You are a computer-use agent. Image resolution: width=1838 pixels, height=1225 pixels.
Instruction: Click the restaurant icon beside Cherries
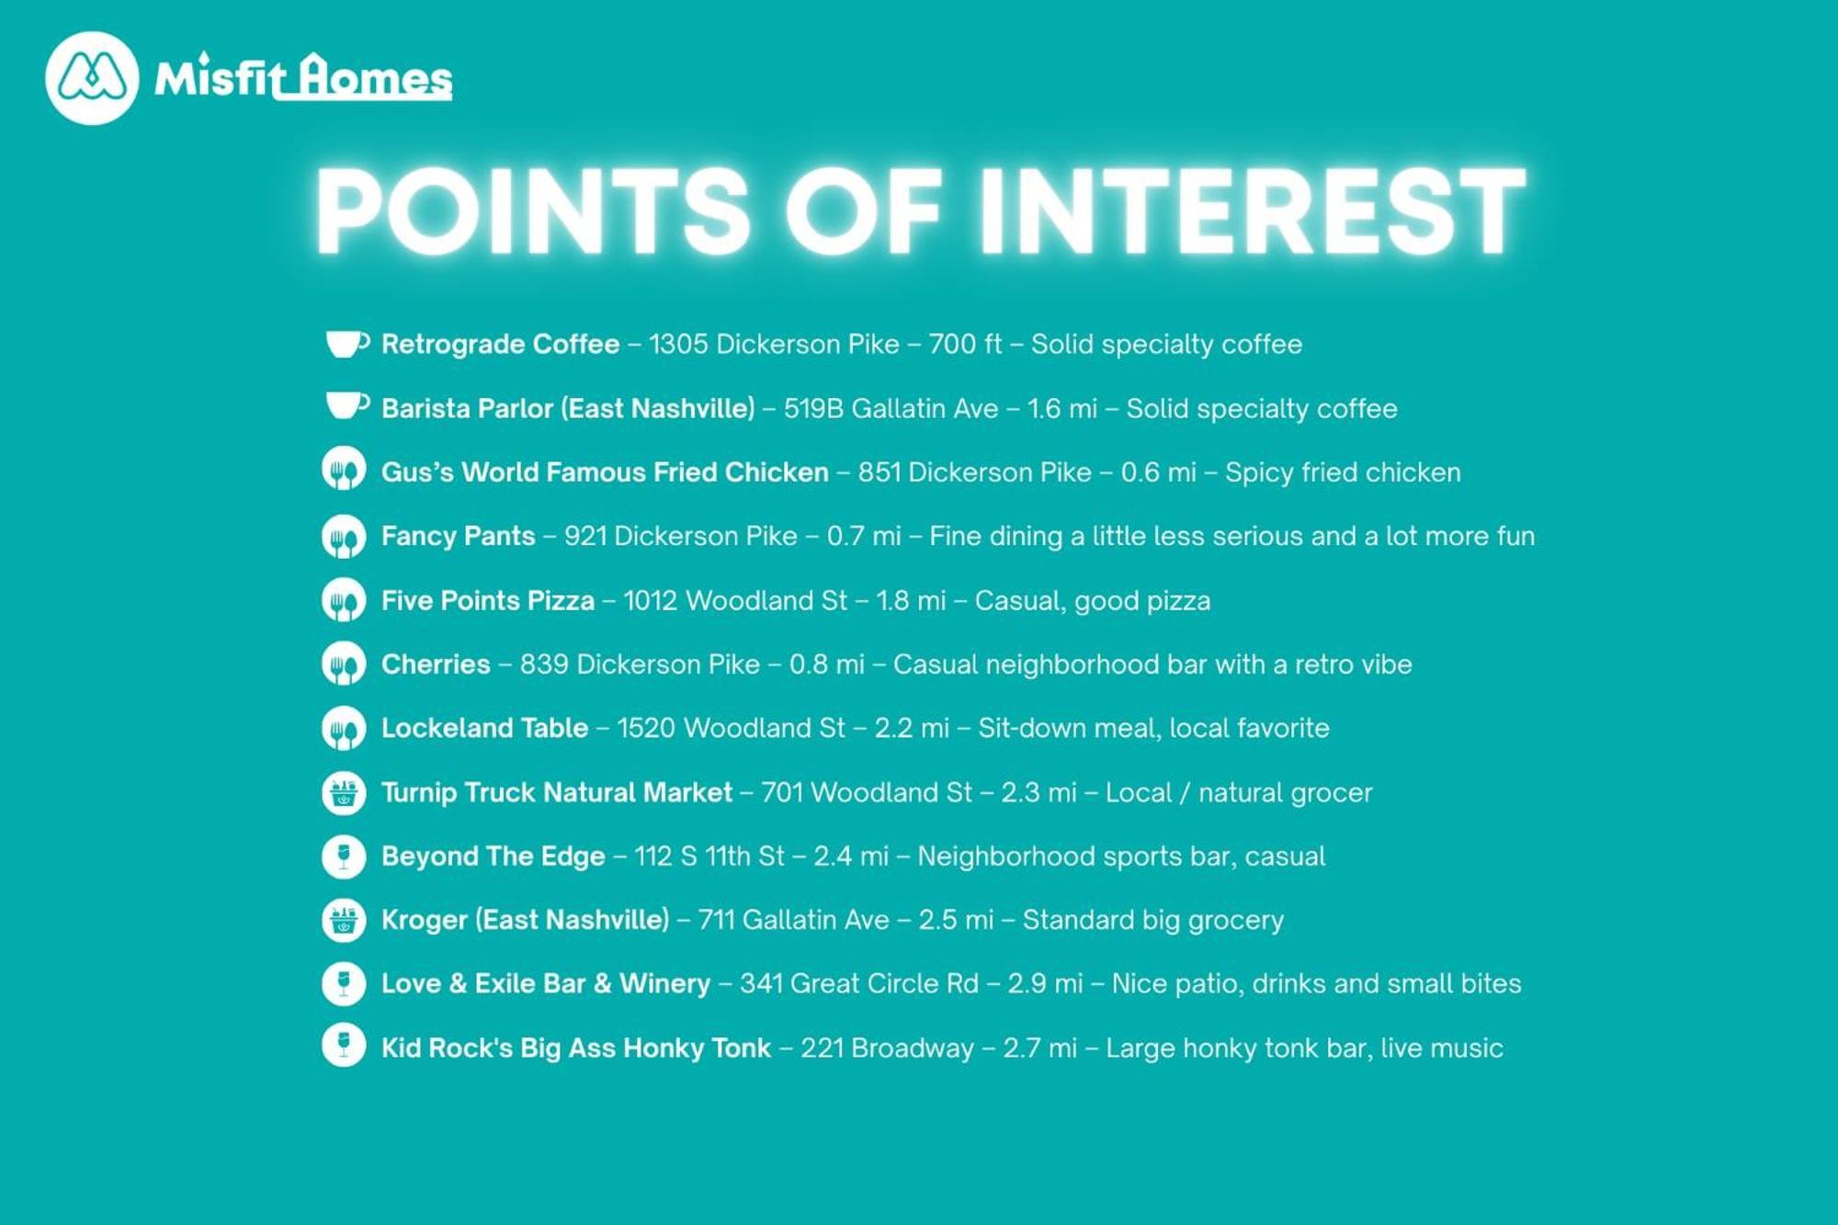click(344, 664)
